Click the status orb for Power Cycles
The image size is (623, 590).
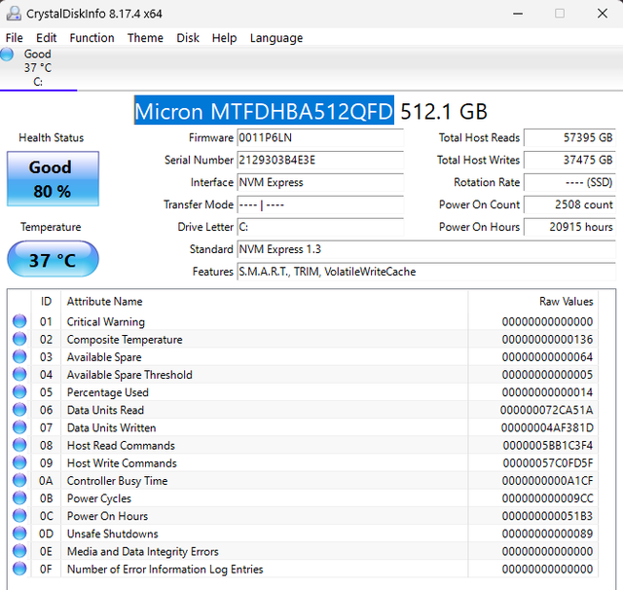(19, 498)
